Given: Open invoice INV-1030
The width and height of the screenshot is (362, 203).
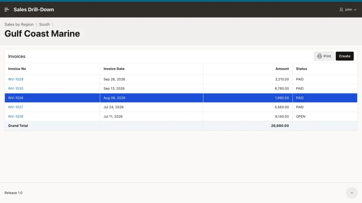Looking at the screenshot, I should [16, 88].
